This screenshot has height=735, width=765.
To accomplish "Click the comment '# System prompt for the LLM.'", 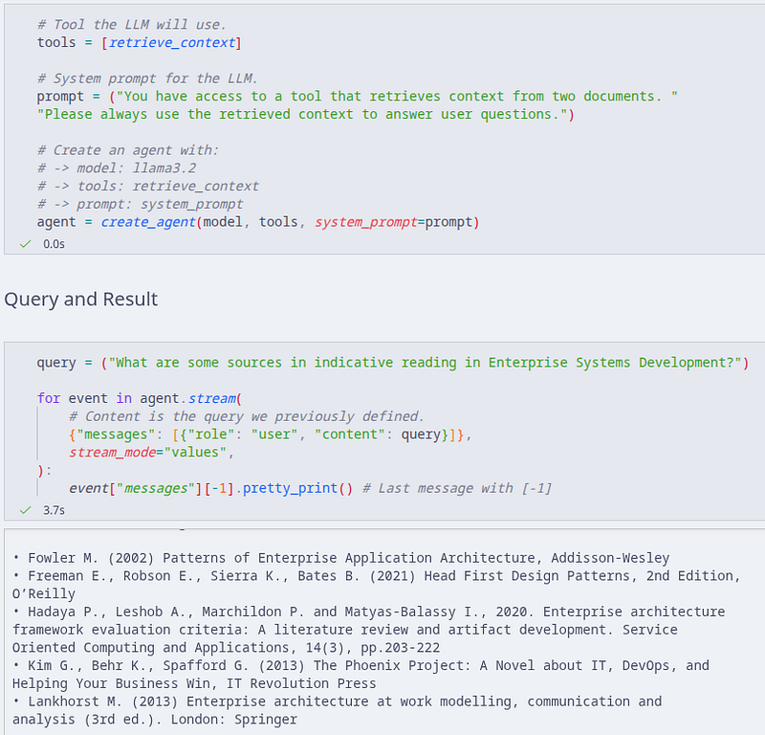I will (147, 78).
